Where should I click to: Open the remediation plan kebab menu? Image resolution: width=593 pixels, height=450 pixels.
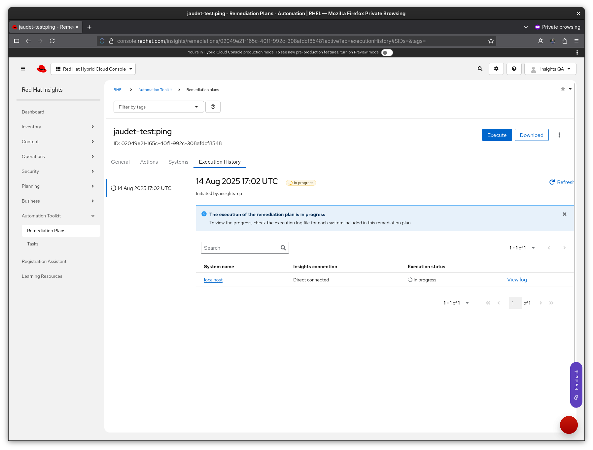pyautogui.click(x=559, y=135)
